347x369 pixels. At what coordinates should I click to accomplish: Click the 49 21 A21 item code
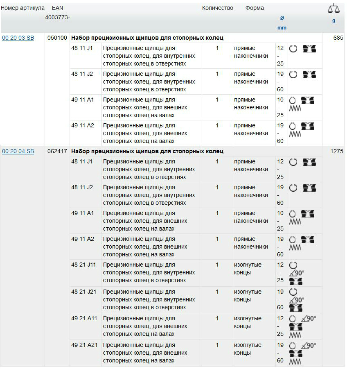pos(84,345)
